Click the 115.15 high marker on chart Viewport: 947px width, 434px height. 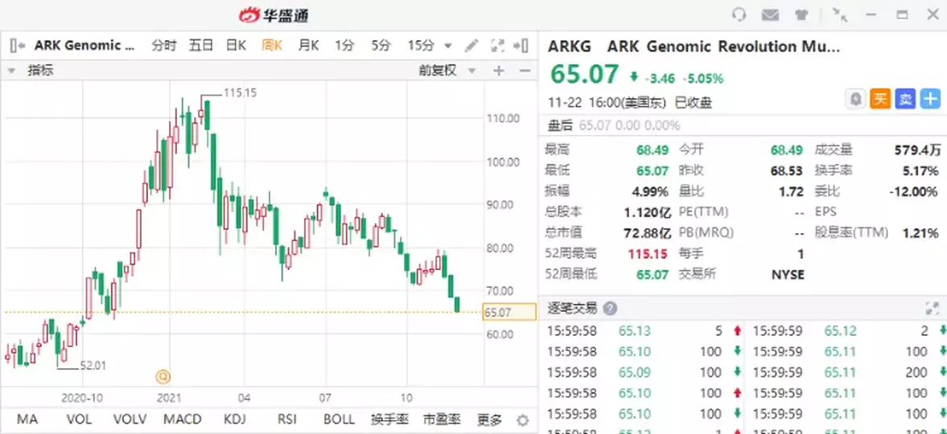[x=241, y=93]
